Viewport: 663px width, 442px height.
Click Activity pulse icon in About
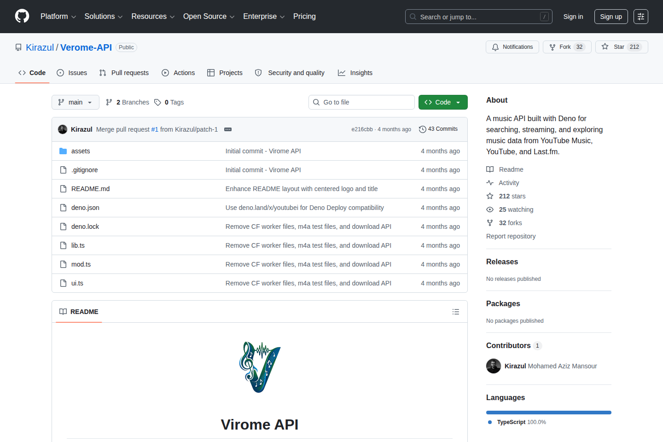(x=490, y=183)
